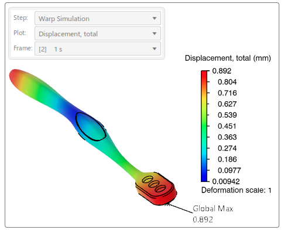Click the legend value 0.716

click(227, 93)
